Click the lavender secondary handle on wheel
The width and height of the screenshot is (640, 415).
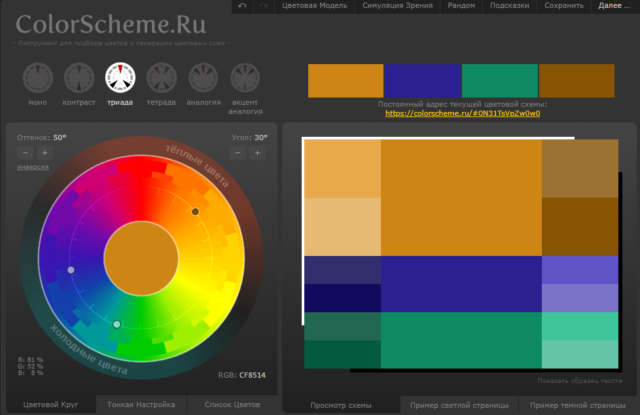click(71, 270)
